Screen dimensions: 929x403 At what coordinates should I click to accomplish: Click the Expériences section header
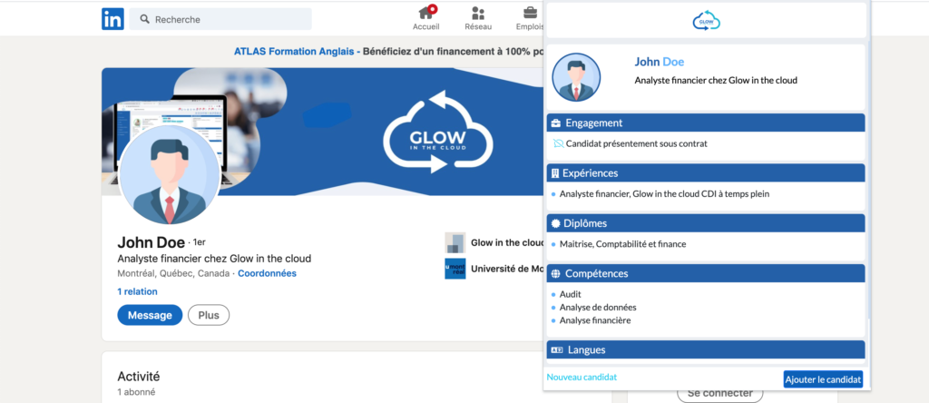pos(706,173)
